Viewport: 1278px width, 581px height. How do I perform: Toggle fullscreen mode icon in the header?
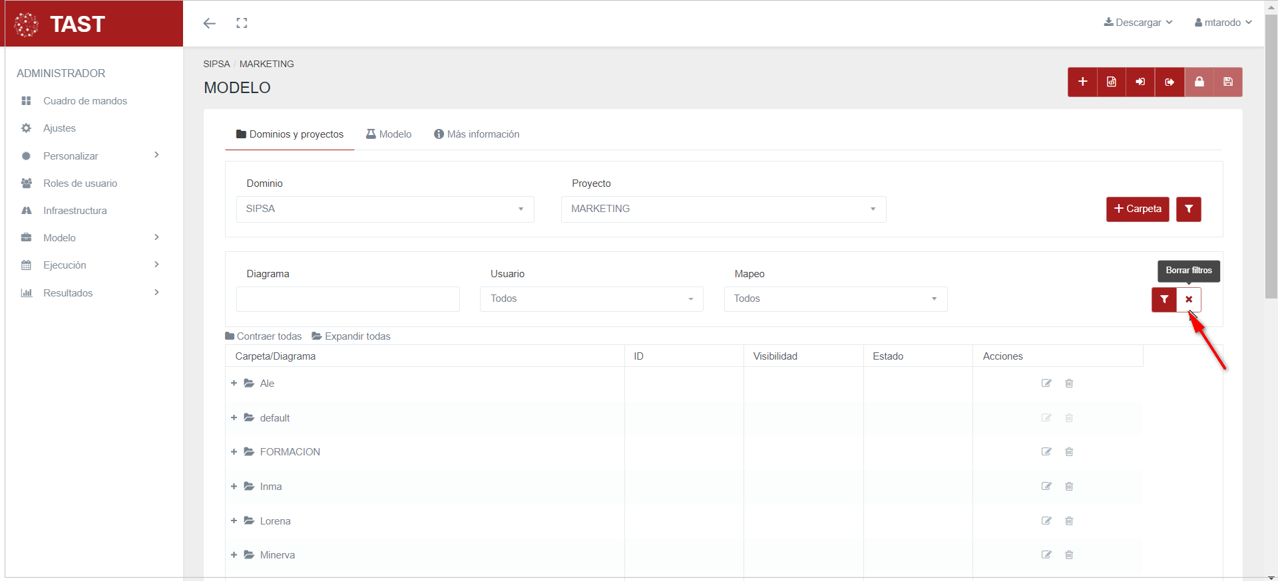(242, 23)
